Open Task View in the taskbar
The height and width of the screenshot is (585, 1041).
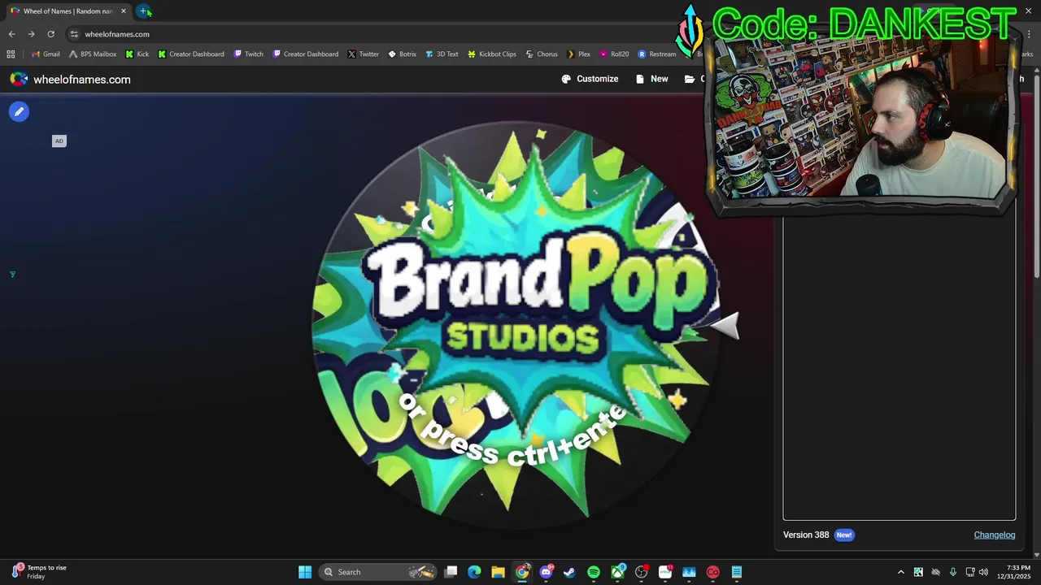pos(451,572)
